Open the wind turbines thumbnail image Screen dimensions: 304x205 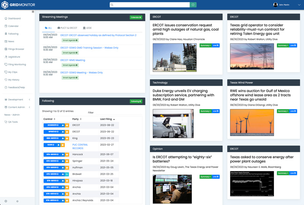click(x=252, y=122)
